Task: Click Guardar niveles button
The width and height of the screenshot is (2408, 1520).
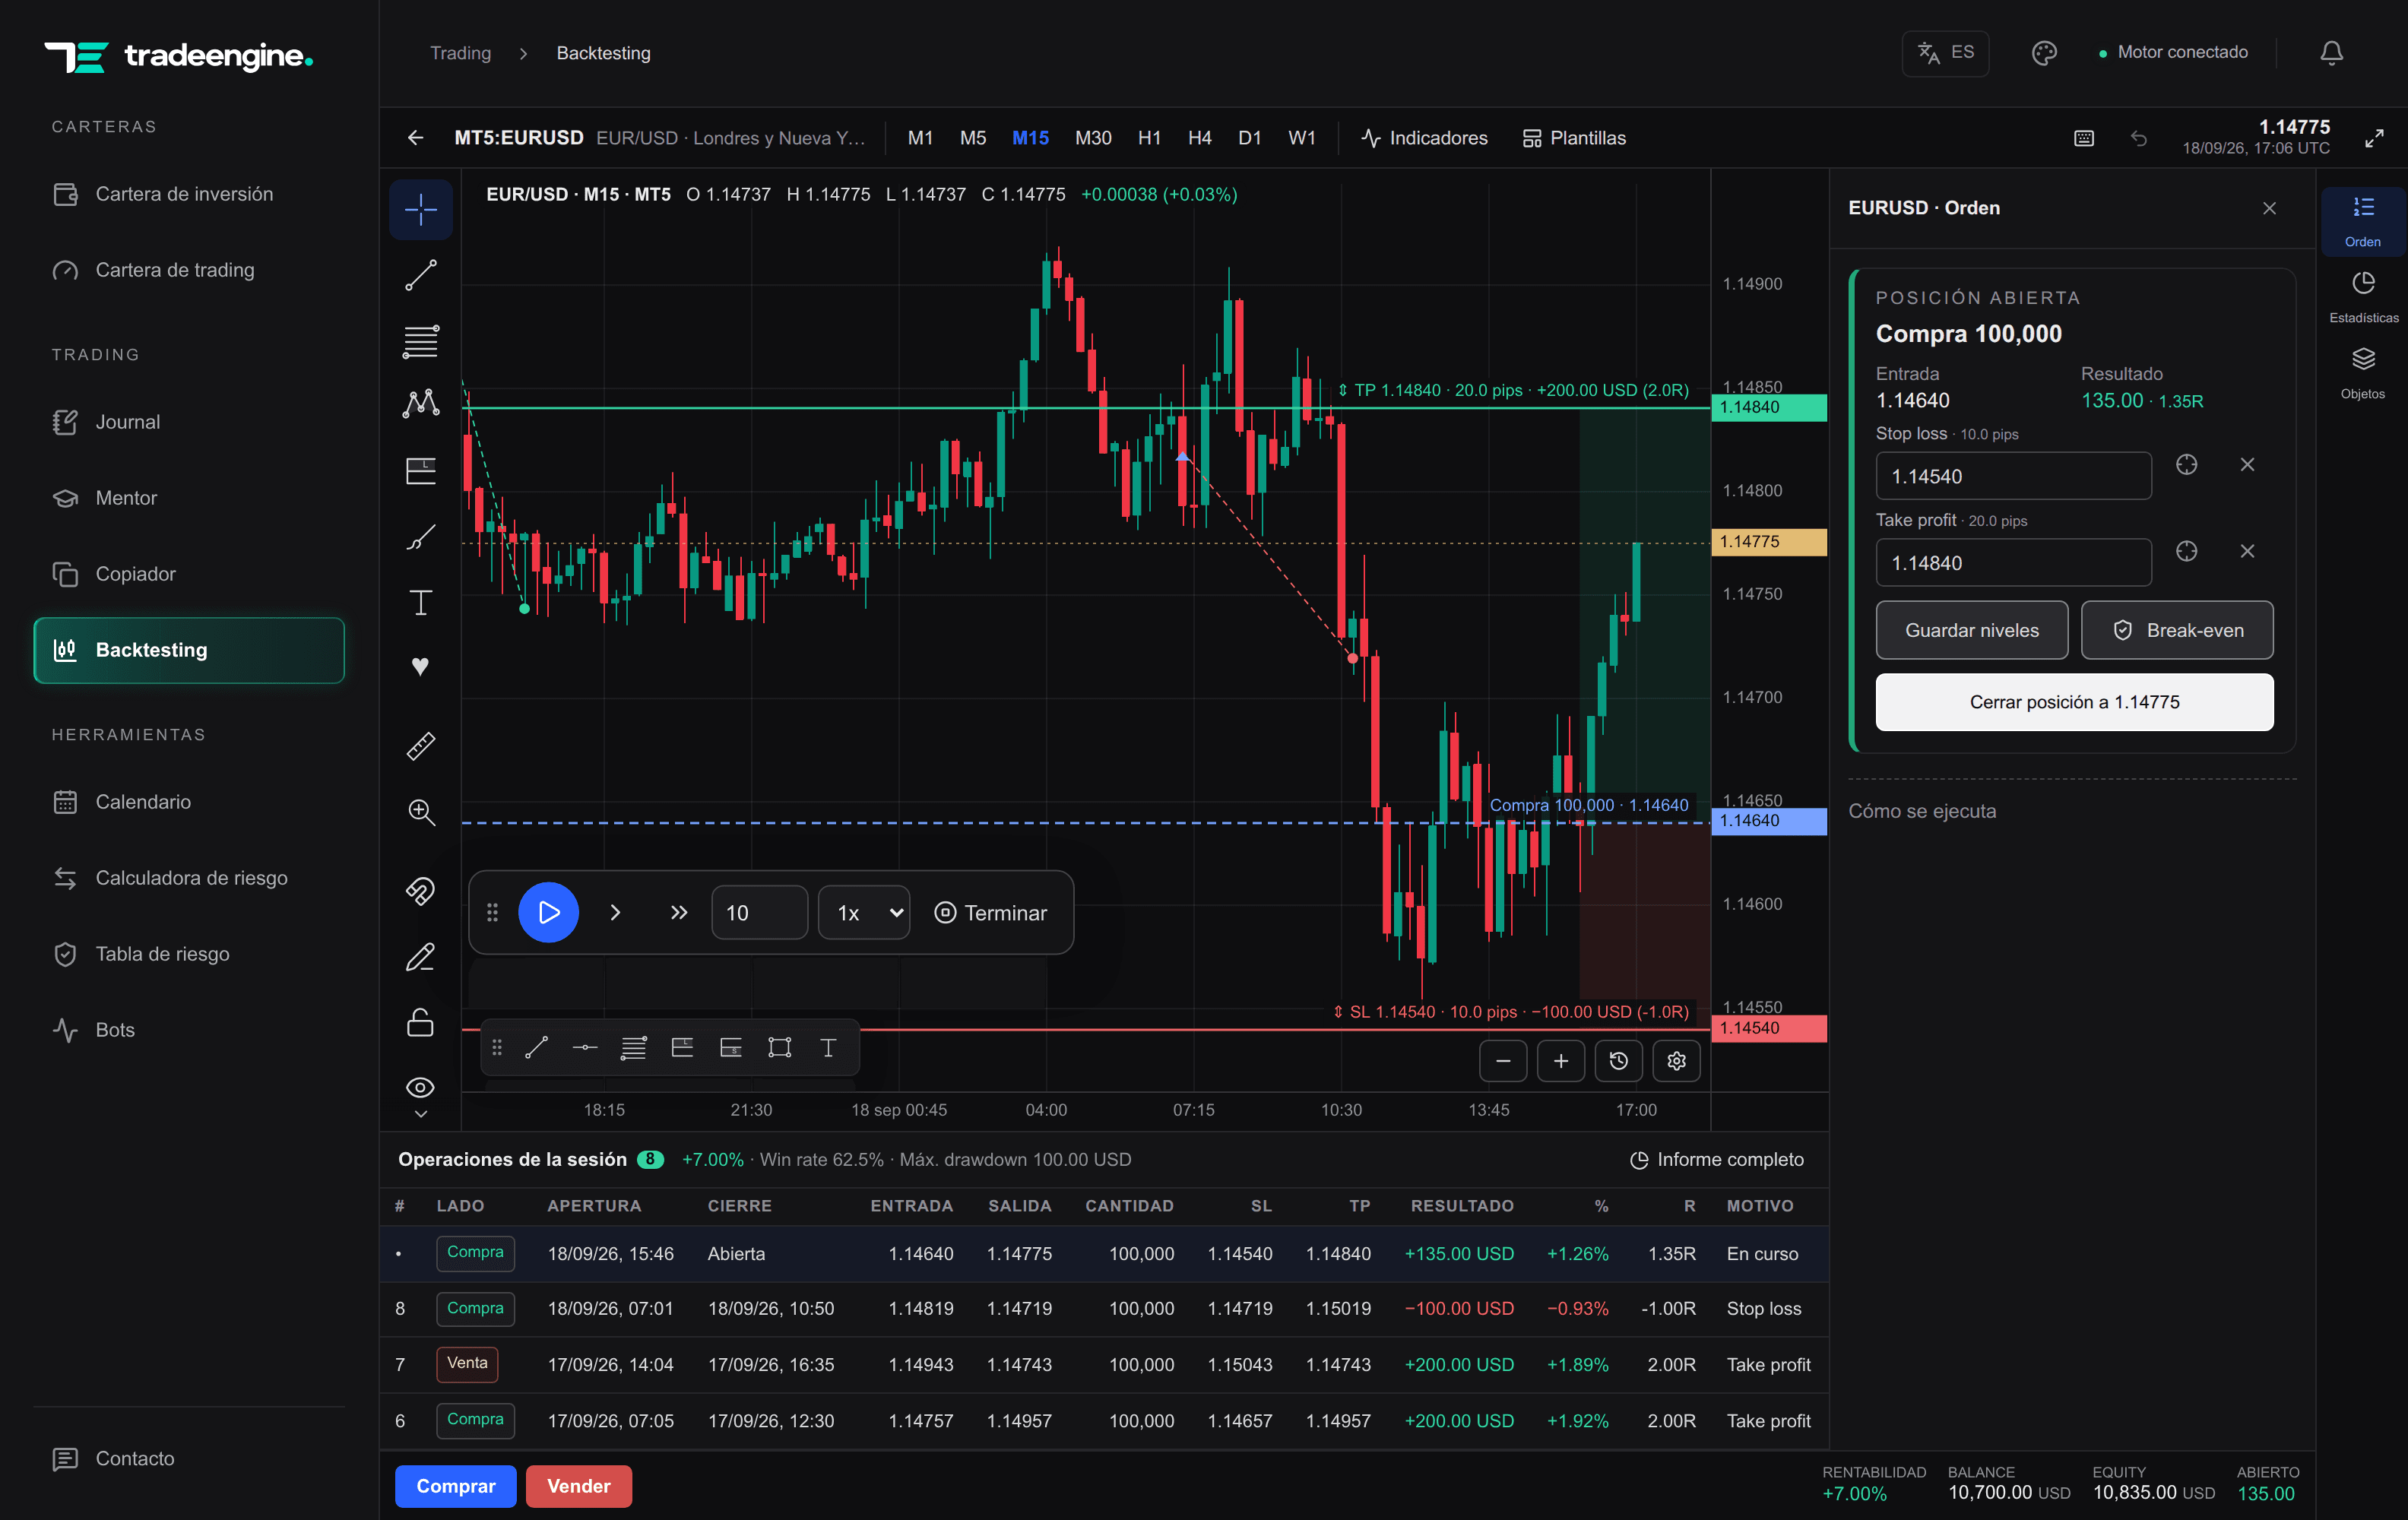Action: (1971, 630)
